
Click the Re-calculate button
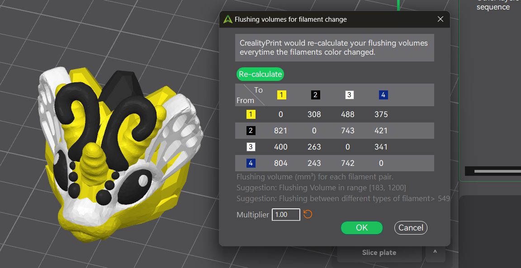(x=260, y=74)
